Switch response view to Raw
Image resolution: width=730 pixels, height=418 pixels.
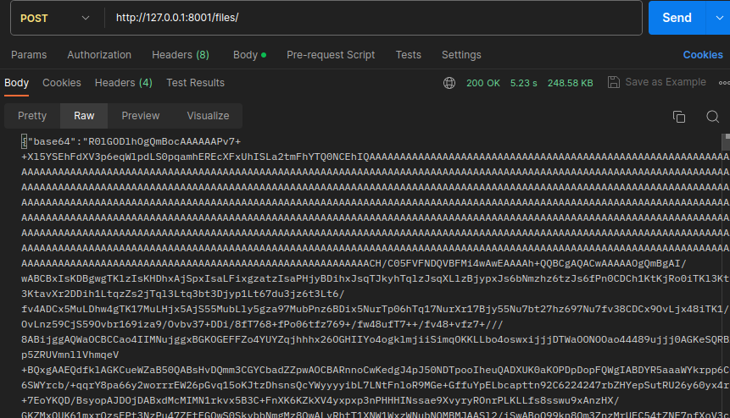[x=84, y=116]
